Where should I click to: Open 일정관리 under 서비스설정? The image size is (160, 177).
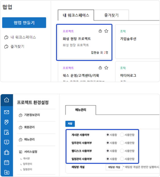tap(28, 169)
